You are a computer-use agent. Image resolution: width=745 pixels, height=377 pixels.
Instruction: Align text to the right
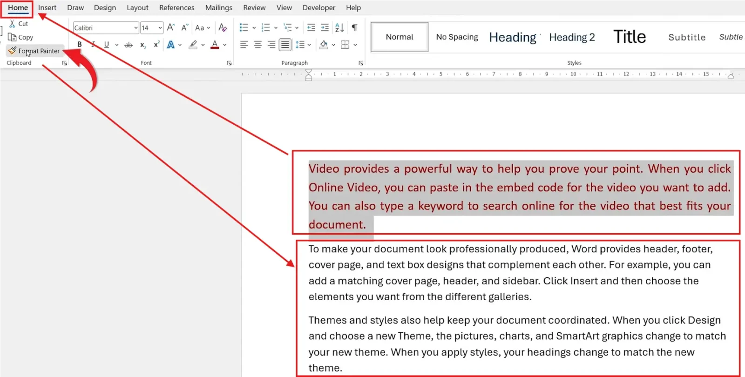271,45
